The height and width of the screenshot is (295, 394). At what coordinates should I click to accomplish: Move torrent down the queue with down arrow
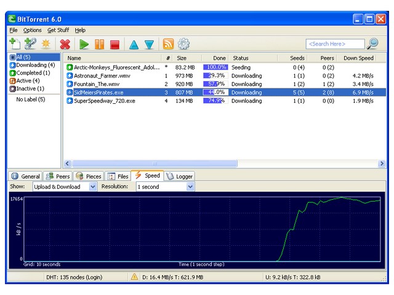149,45
